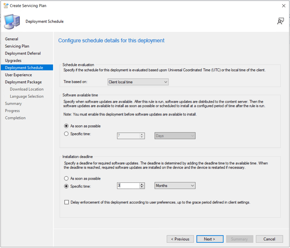
Task: Open the Deployment Package step
Action: [23, 82]
